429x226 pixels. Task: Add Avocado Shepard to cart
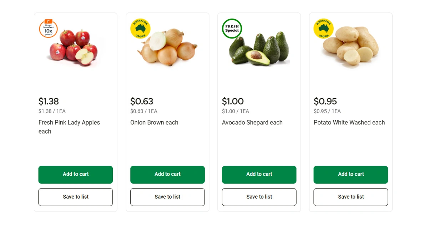tap(259, 175)
